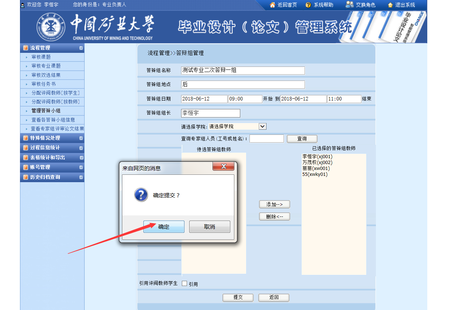Select 丽丽(xw001) in selected teachers
The height and width of the screenshot is (310, 455).
tap(316, 168)
